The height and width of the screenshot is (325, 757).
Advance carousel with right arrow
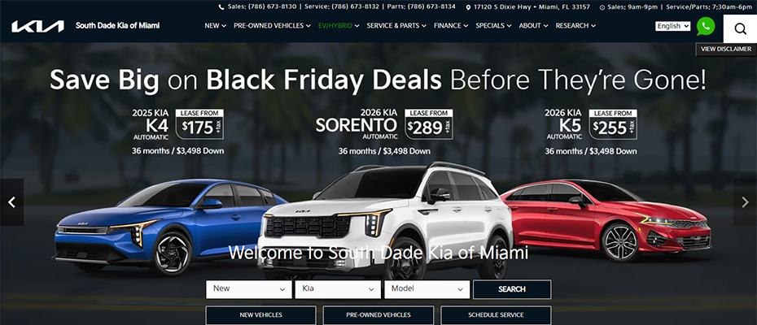[x=745, y=202]
